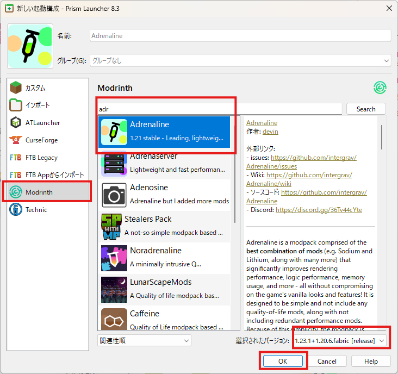Click the Modrinth sidebar icon
This screenshot has height=374, width=398.
coord(16,192)
